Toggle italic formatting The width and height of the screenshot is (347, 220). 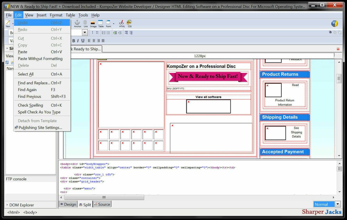78,41
